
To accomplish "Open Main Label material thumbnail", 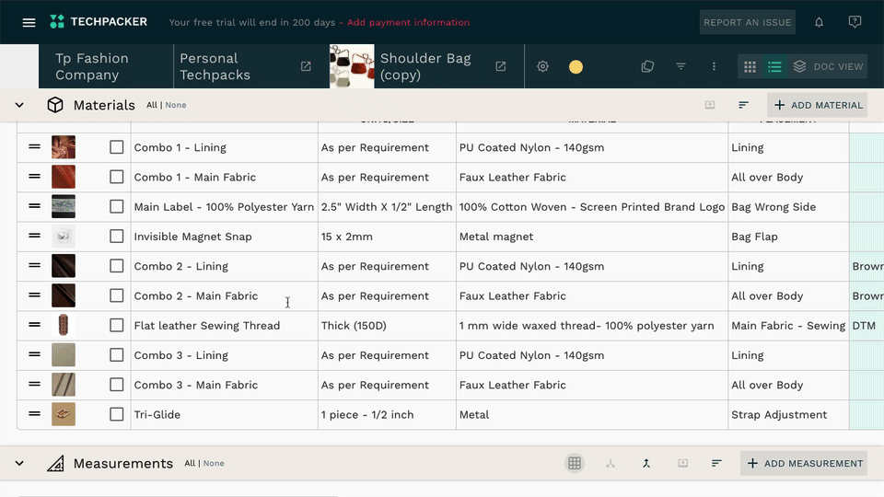I will tap(64, 206).
